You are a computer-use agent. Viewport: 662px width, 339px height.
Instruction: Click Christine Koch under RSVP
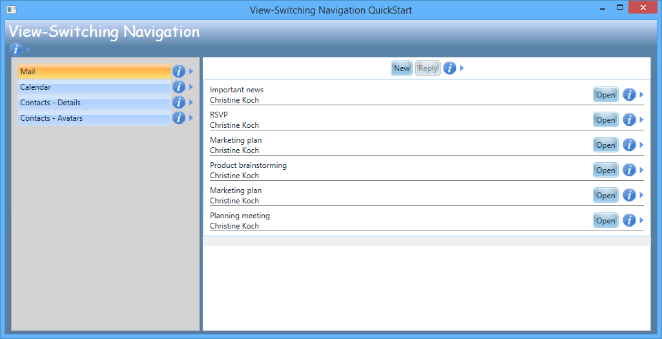(234, 125)
